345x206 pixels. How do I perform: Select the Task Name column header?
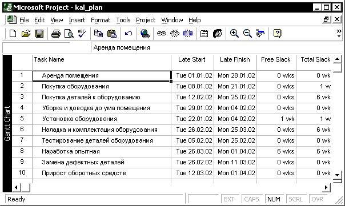(102, 62)
